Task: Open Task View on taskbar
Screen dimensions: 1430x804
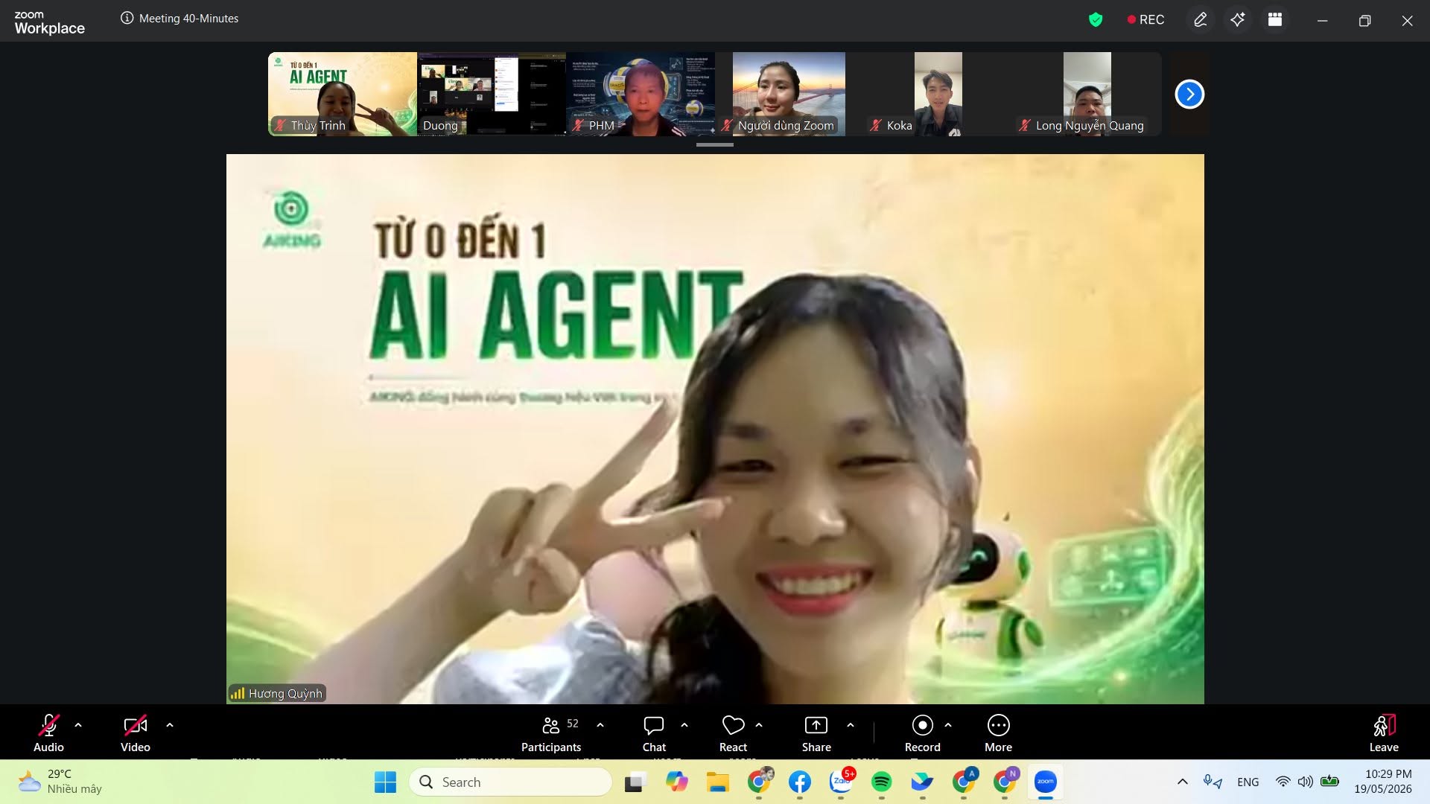Action: pos(635,782)
